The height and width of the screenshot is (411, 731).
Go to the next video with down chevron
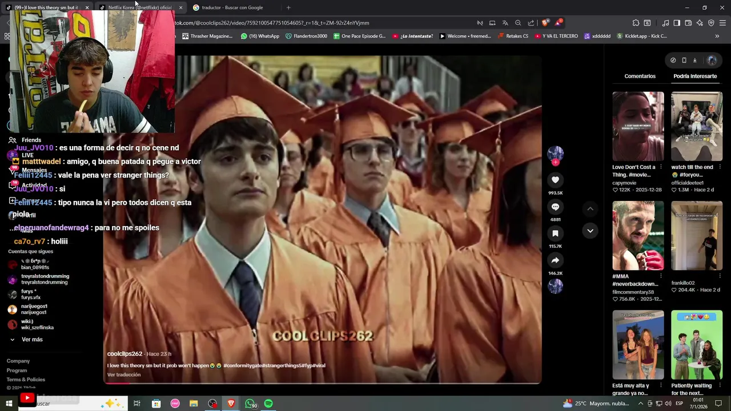(x=590, y=231)
